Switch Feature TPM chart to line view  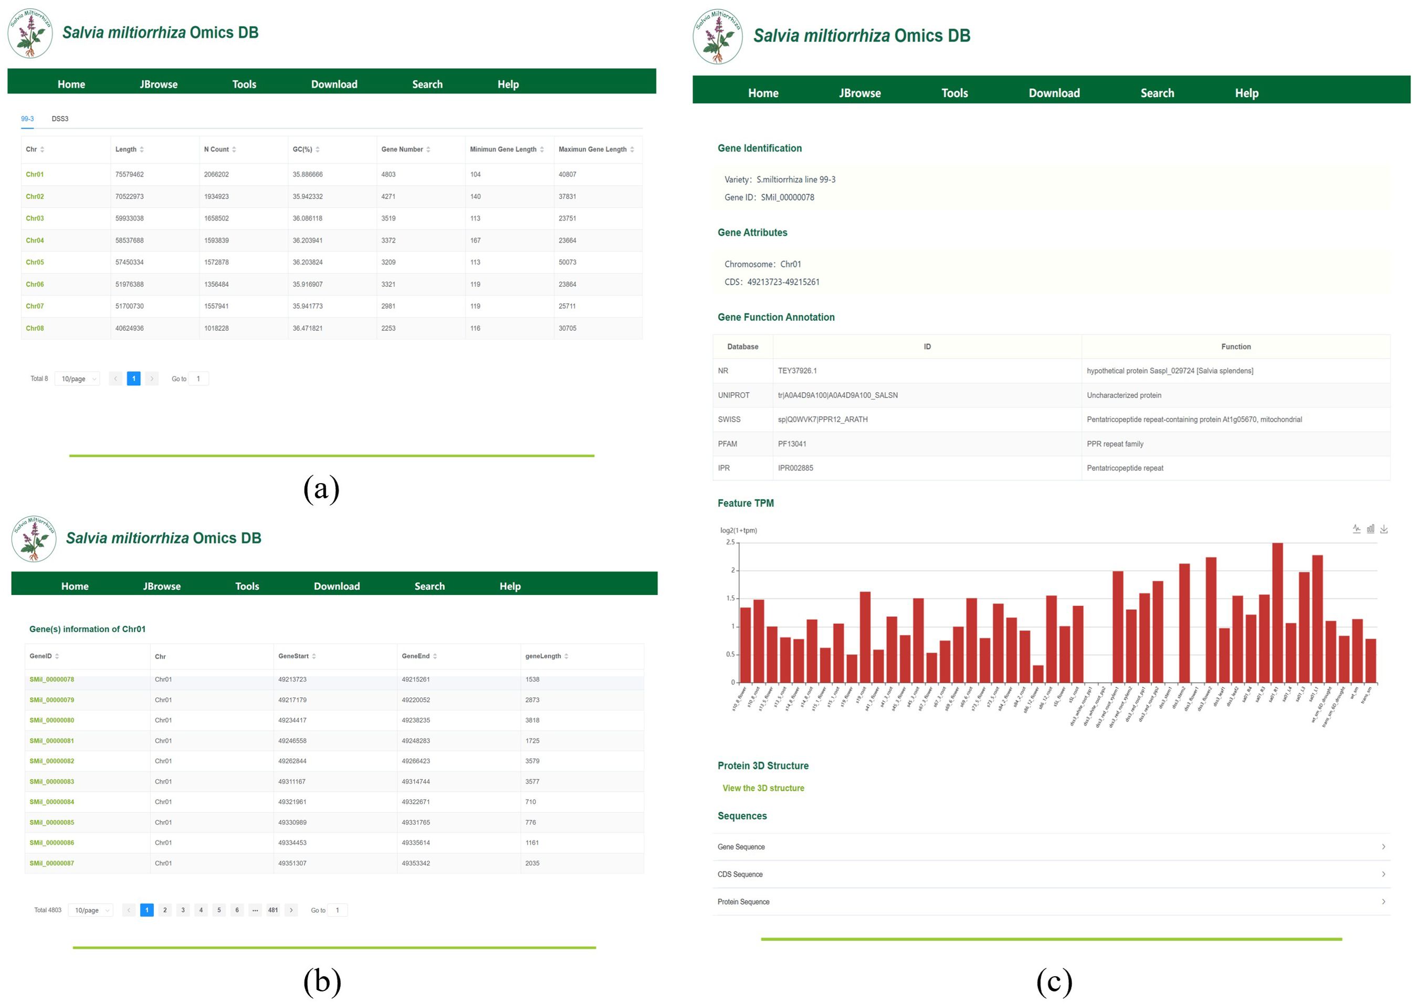coord(1357,529)
